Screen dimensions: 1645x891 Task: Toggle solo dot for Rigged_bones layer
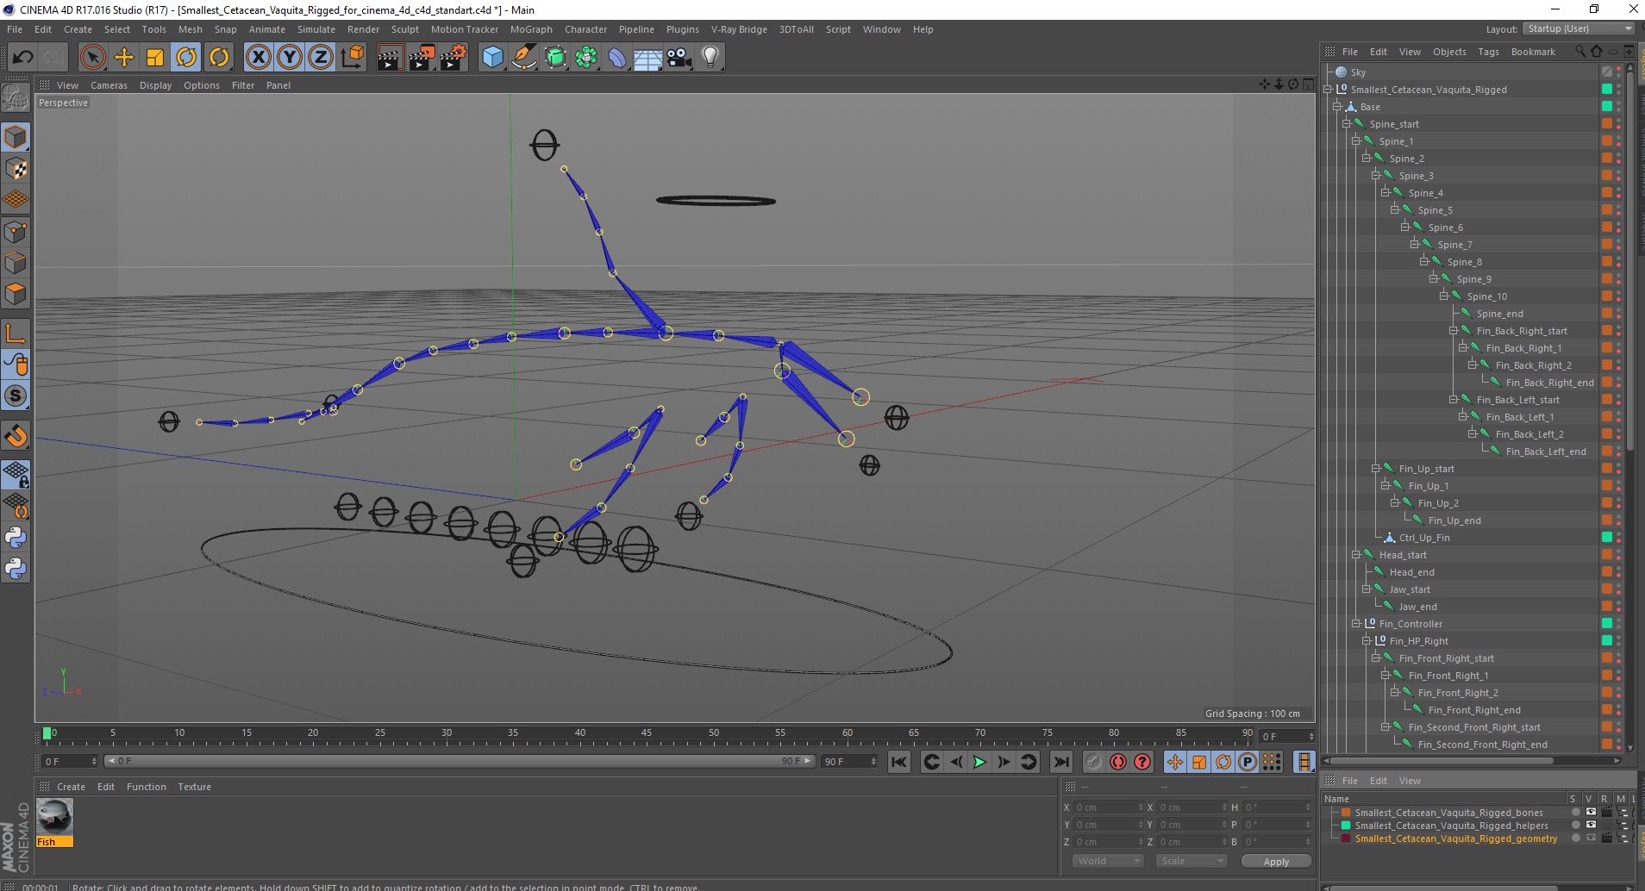pos(1575,813)
